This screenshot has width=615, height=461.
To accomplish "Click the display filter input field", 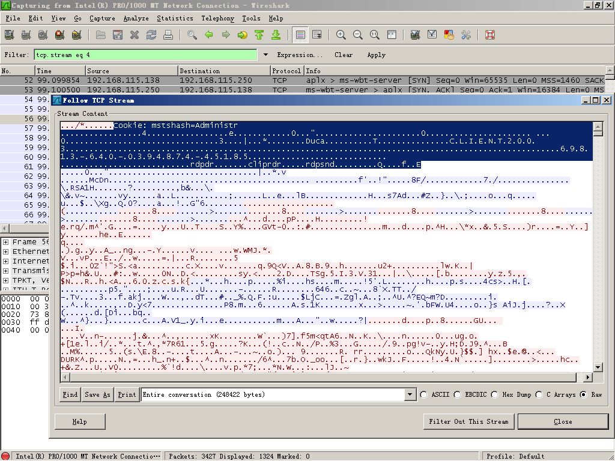I will pos(145,55).
